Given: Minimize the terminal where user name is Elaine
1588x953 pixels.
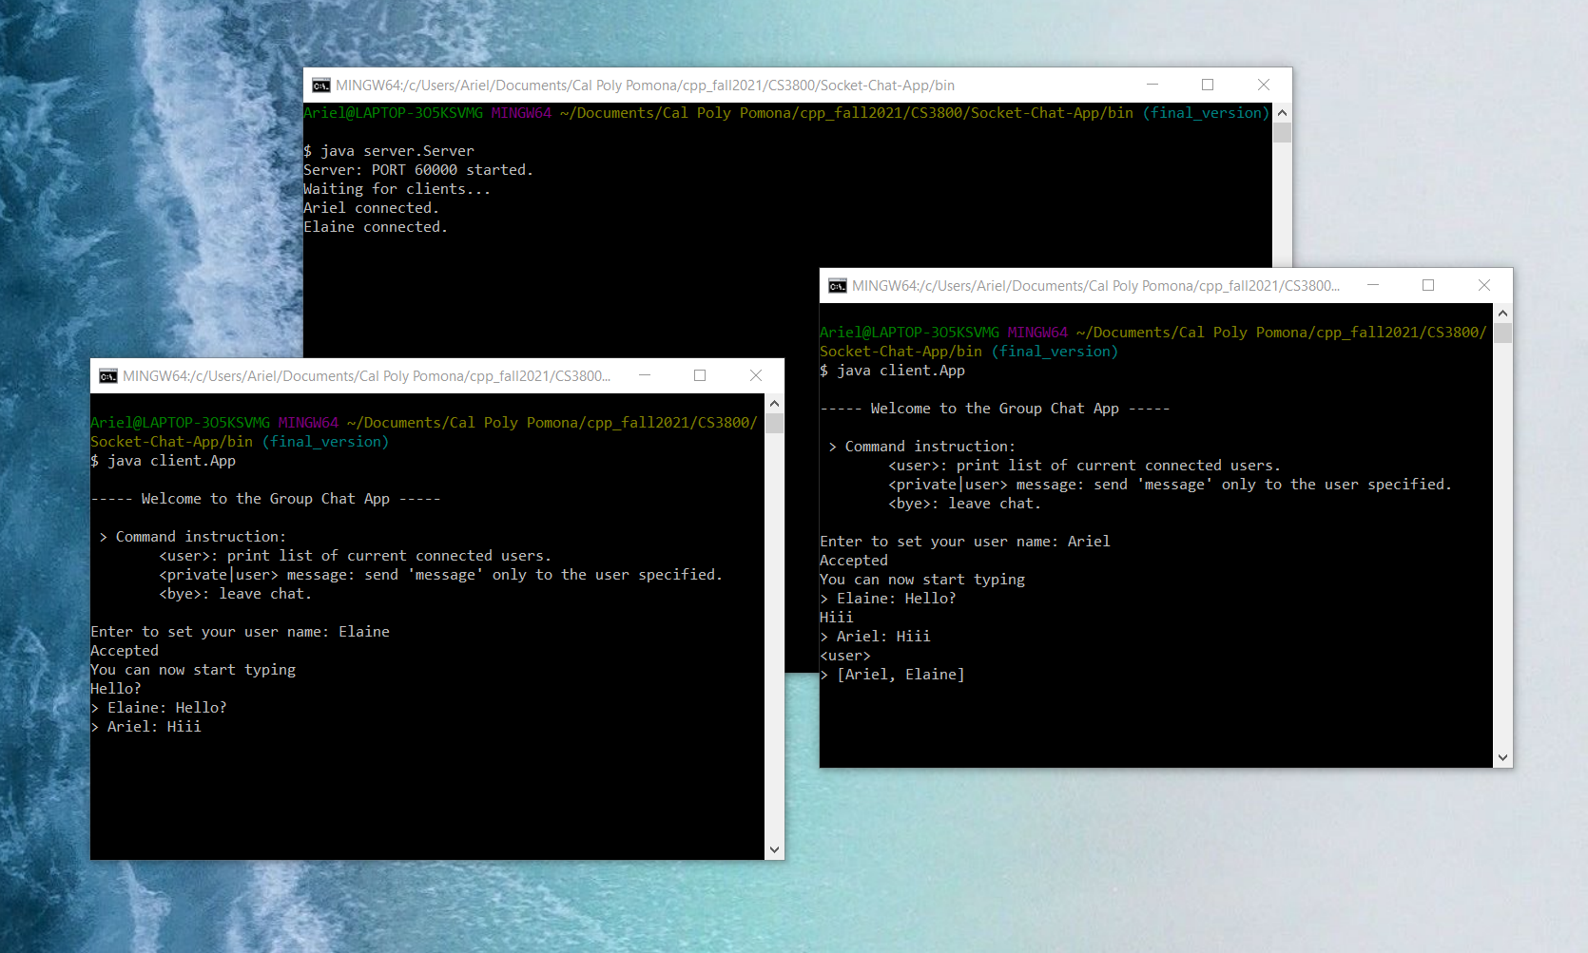Looking at the screenshot, I should (645, 375).
